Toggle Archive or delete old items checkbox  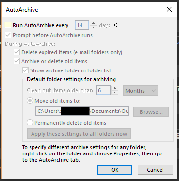click(16, 61)
